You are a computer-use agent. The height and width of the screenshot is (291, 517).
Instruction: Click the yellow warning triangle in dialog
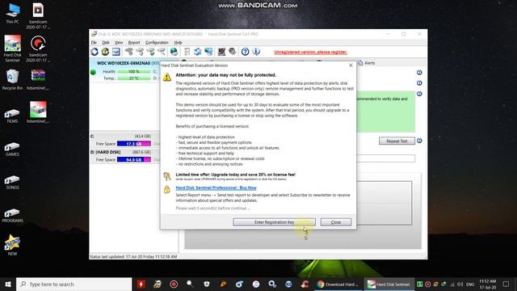click(x=167, y=77)
